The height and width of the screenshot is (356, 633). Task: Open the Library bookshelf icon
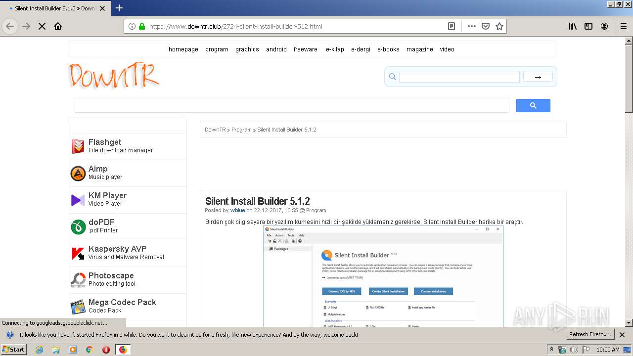click(573, 26)
